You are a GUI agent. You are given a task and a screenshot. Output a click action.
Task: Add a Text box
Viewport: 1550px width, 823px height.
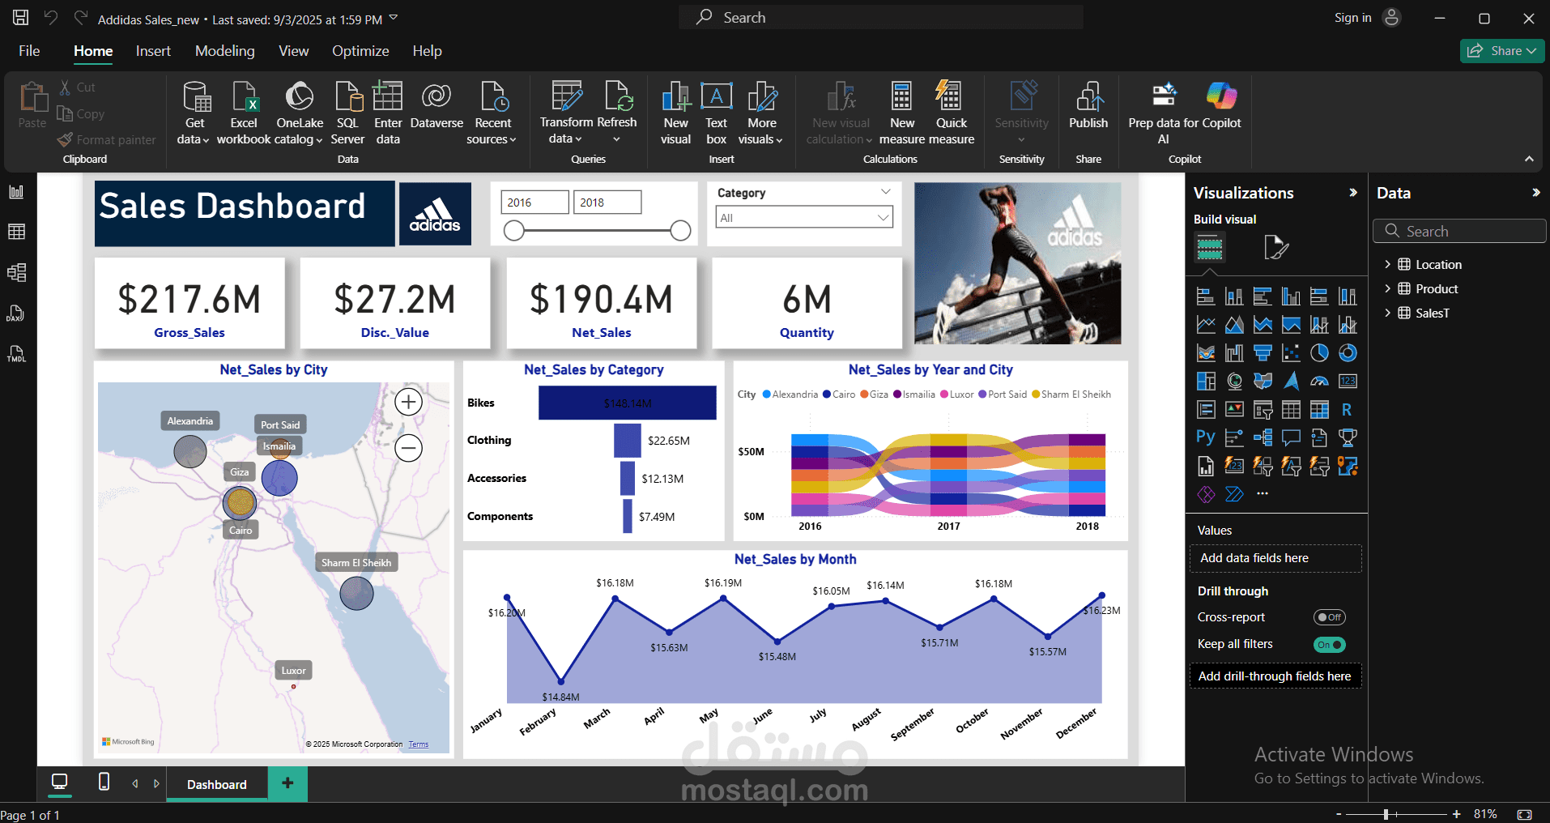[716, 113]
